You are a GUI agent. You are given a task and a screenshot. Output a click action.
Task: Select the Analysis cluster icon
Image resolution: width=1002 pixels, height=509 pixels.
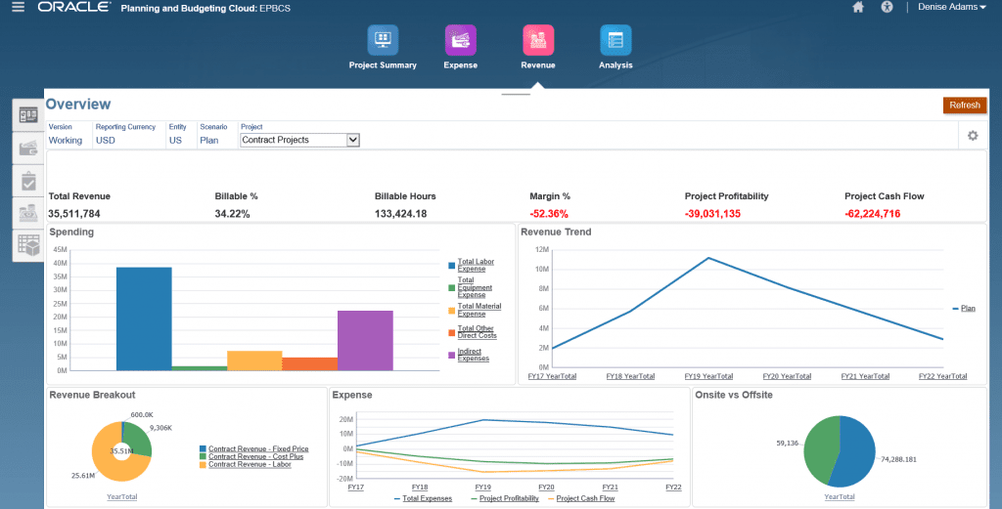point(615,41)
